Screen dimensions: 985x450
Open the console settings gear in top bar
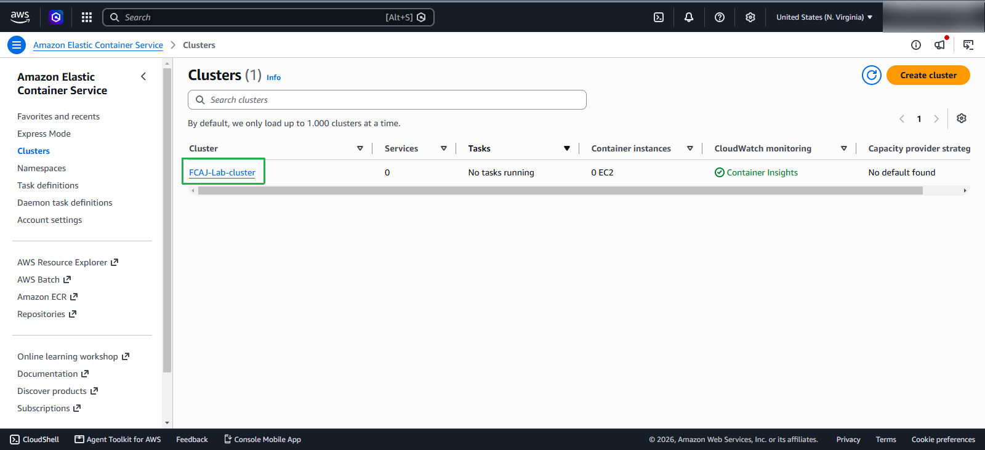750,17
